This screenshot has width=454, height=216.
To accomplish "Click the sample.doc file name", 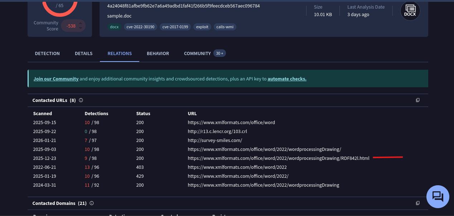I will (119, 16).
